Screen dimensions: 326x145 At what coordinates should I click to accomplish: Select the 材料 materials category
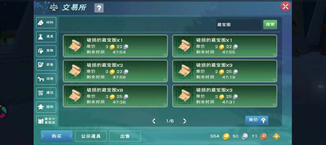point(46,23)
